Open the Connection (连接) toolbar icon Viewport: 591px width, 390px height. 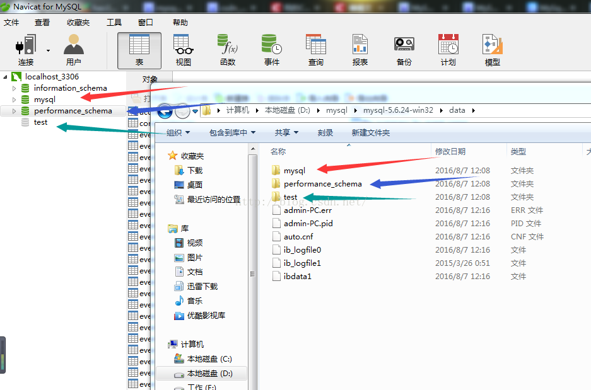pyautogui.click(x=26, y=50)
